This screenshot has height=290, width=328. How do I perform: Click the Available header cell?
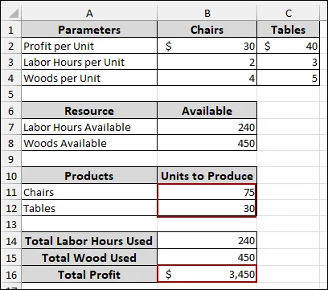click(x=207, y=111)
